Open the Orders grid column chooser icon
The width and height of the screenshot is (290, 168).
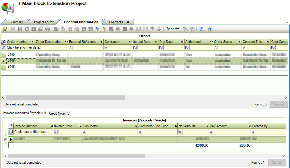coord(3,42)
